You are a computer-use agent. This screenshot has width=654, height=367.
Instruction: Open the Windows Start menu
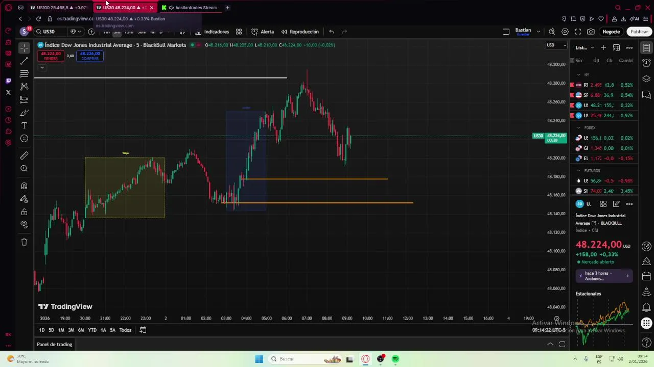tap(259, 359)
